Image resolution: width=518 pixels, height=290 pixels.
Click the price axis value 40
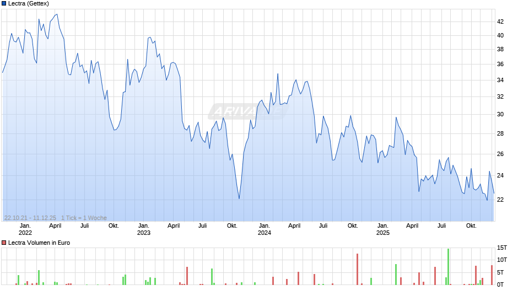(500, 36)
